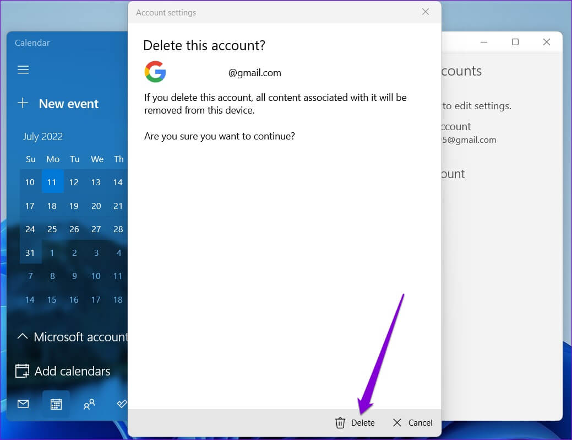Screen dimensions: 572x440
Task: Select July 20 in mini calendar
Action: point(96,206)
